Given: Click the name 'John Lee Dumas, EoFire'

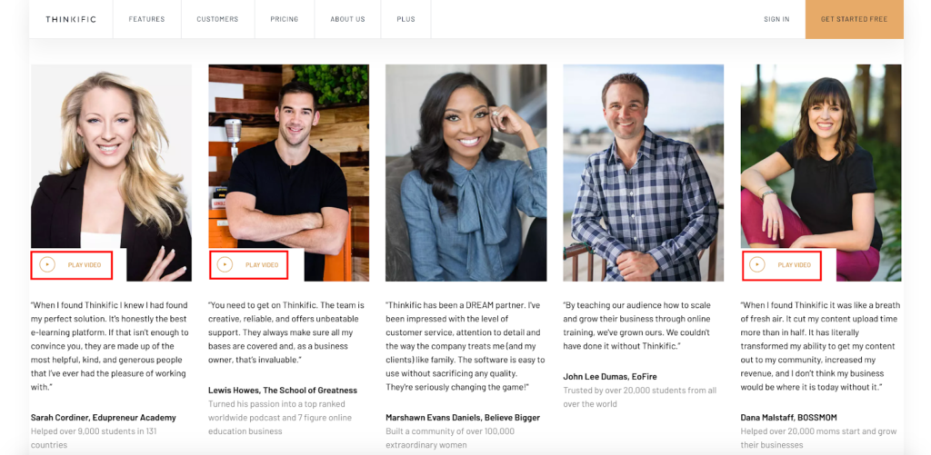Looking at the screenshot, I should 610,377.
